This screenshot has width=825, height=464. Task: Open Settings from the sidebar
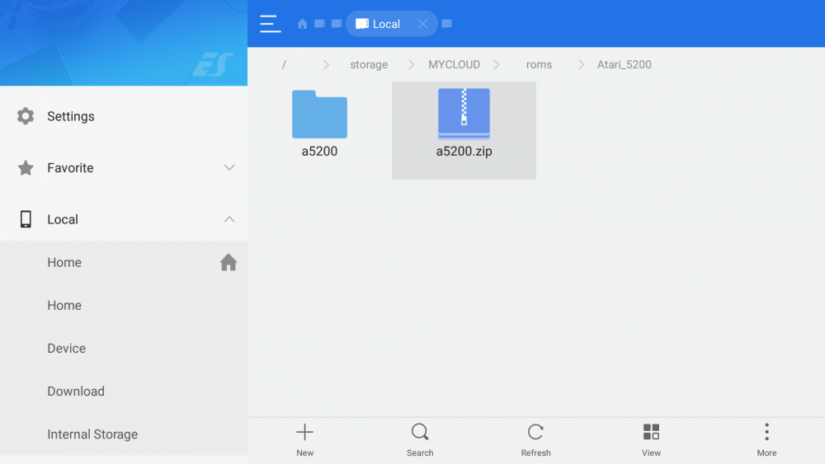coord(71,116)
